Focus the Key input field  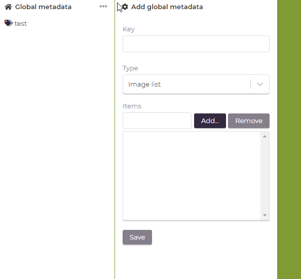click(x=196, y=44)
